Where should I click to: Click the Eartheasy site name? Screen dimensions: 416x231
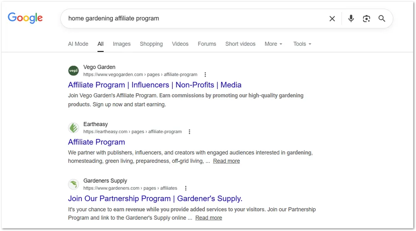coord(96,124)
